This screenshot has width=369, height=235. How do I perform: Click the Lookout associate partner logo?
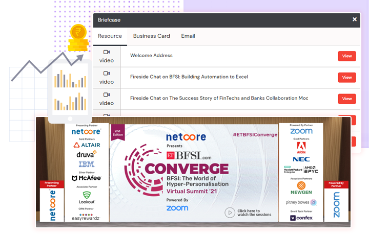(x=86, y=197)
